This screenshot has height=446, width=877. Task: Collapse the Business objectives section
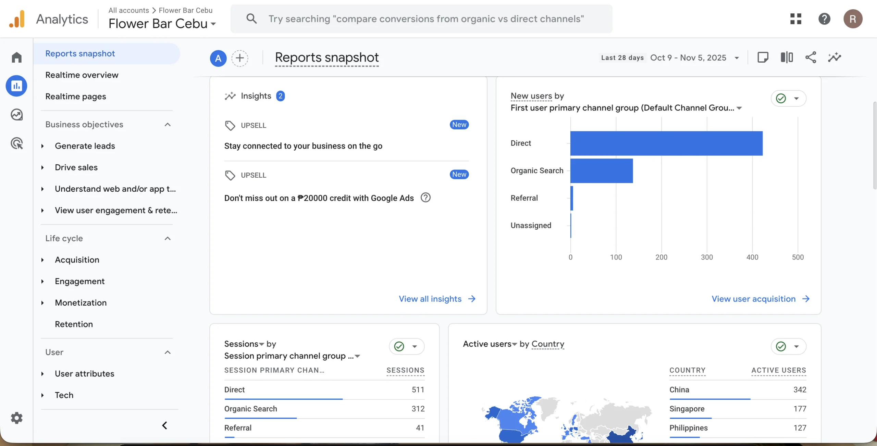point(168,125)
